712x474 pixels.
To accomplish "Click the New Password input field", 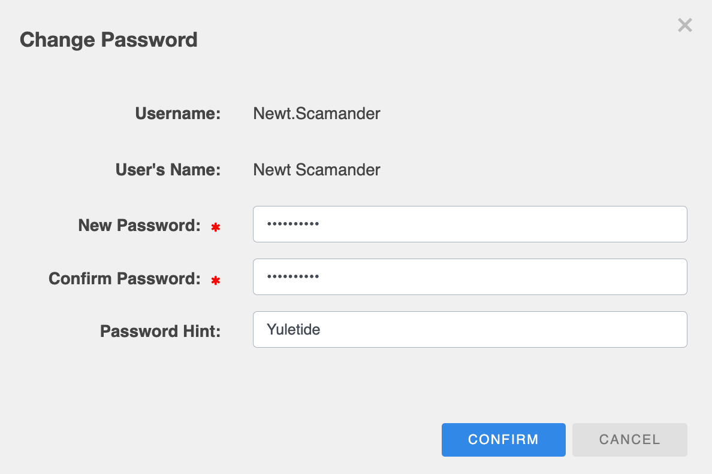I will [x=469, y=224].
